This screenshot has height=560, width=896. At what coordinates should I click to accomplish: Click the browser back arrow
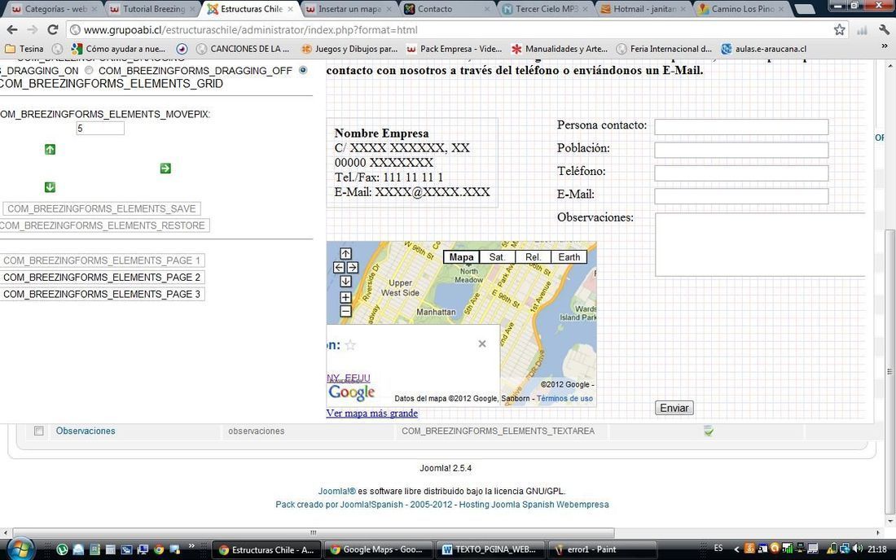pyautogui.click(x=12, y=29)
